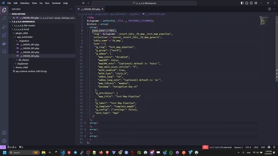278x156 pixels.
Task: Change indentation via Spaces: 2
Action: coord(238,147)
